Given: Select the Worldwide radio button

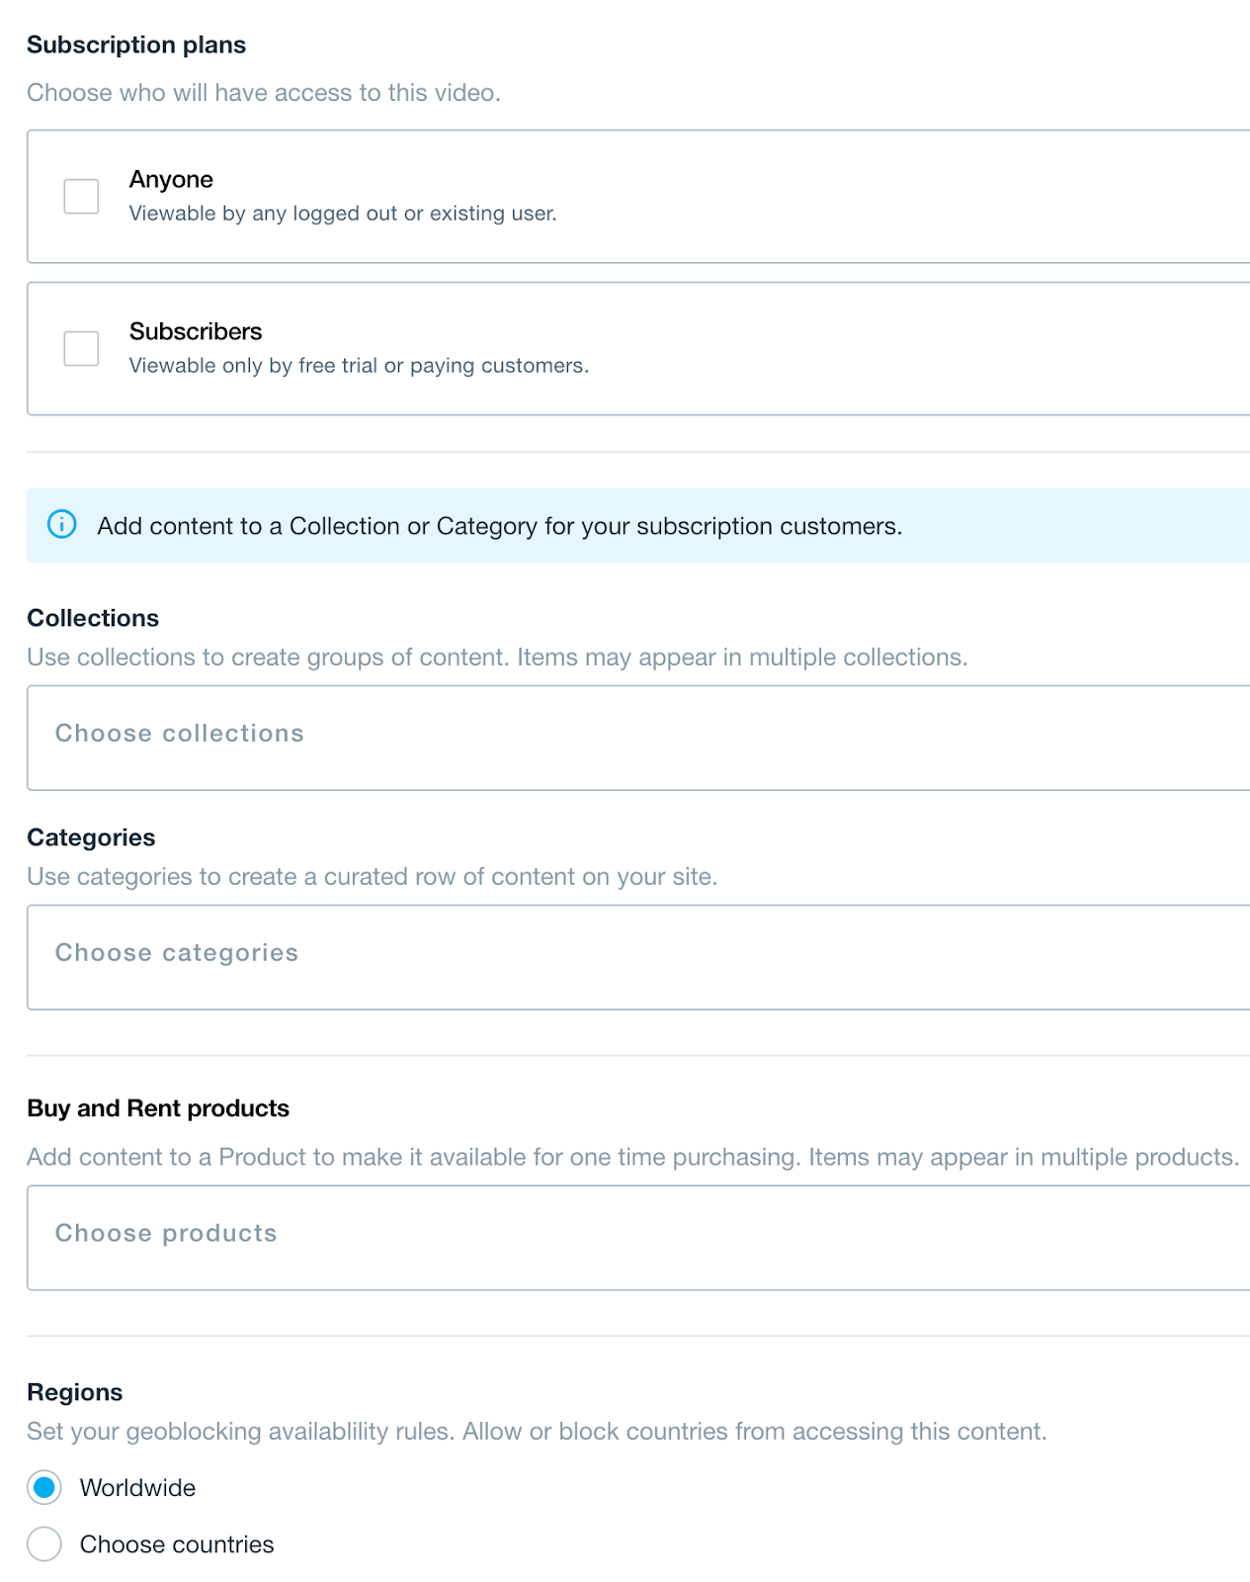Looking at the screenshot, I should click(44, 1487).
